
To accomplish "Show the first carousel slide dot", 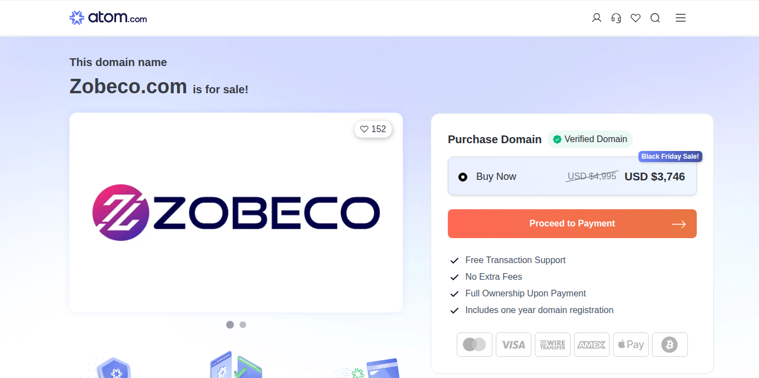I will (230, 325).
